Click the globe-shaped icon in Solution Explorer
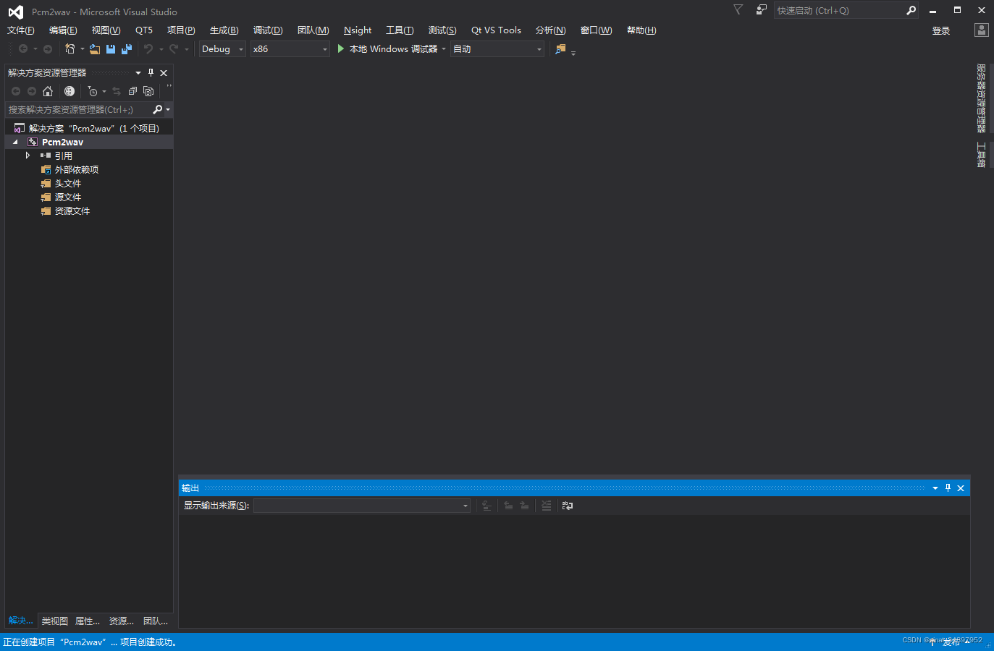The height and width of the screenshot is (651, 994). pos(70,91)
